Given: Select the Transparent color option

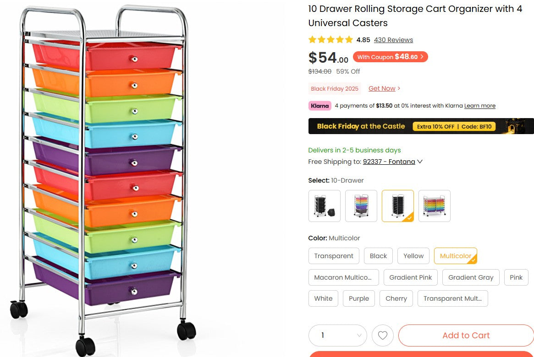Looking at the screenshot, I should [x=333, y=256].
